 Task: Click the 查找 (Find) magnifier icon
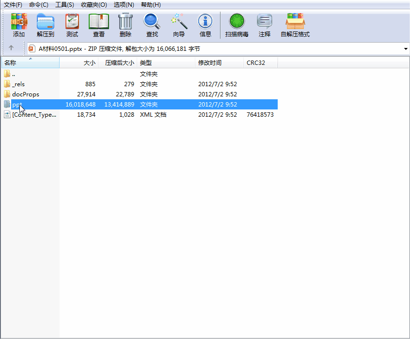pos(152,21)
